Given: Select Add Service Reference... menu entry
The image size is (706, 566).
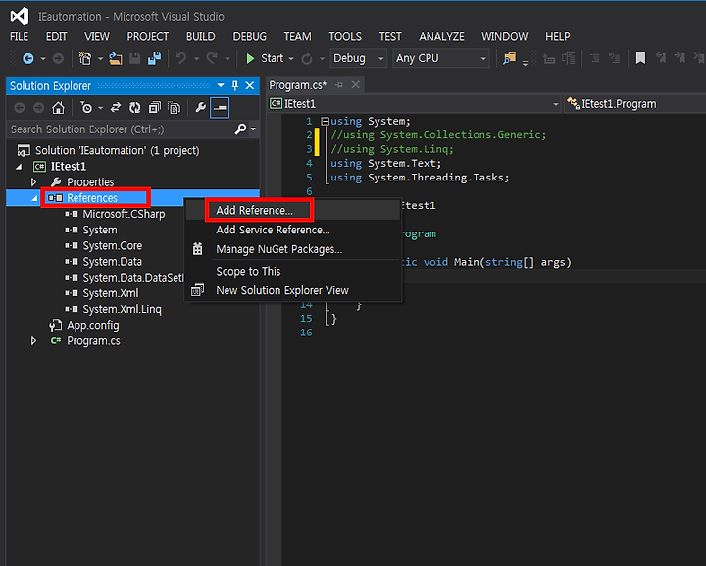Looking at the screenshot, I should click(x=292, y=230).
